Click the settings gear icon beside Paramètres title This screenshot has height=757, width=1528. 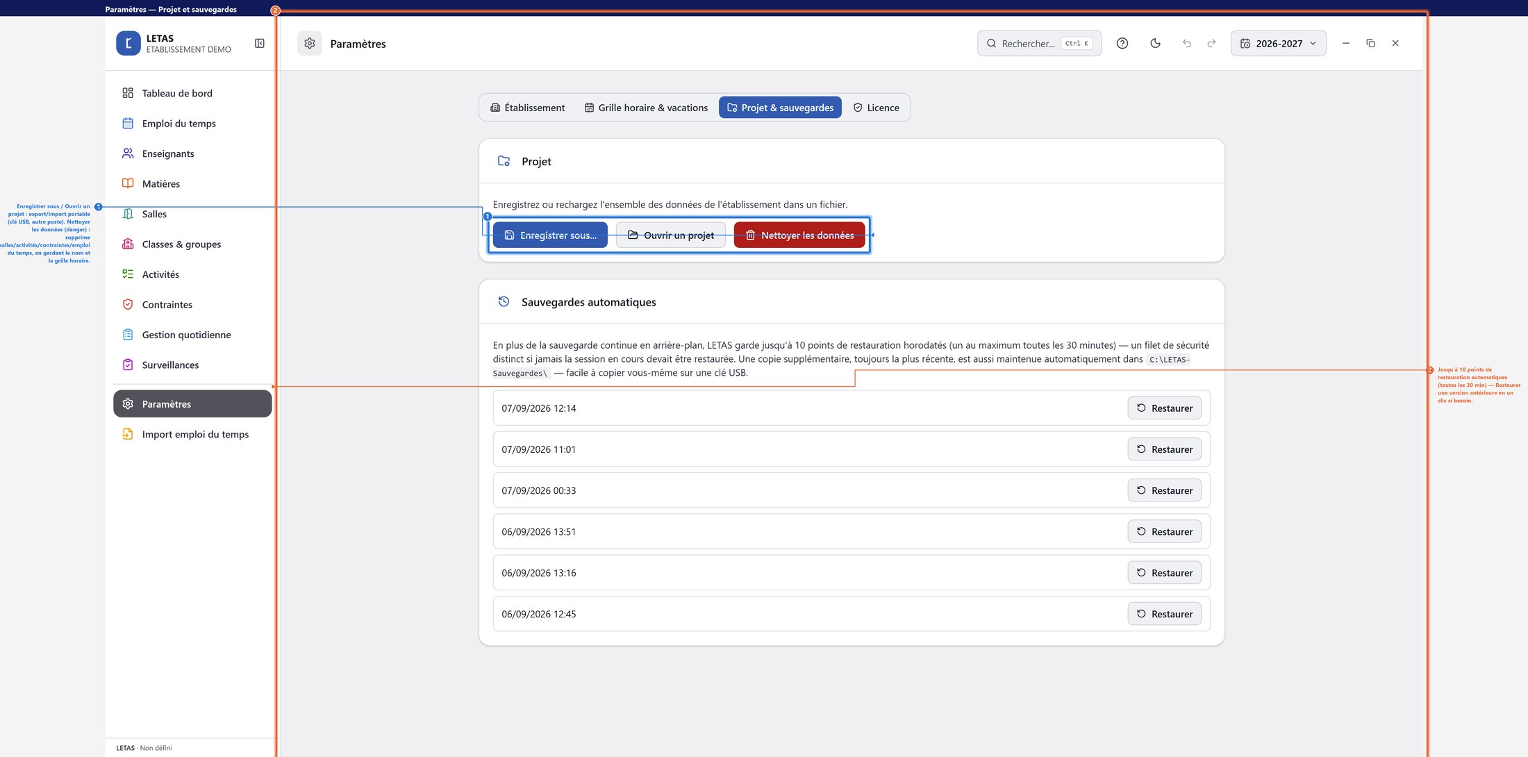pyautogui.click(x=310, y=43)
